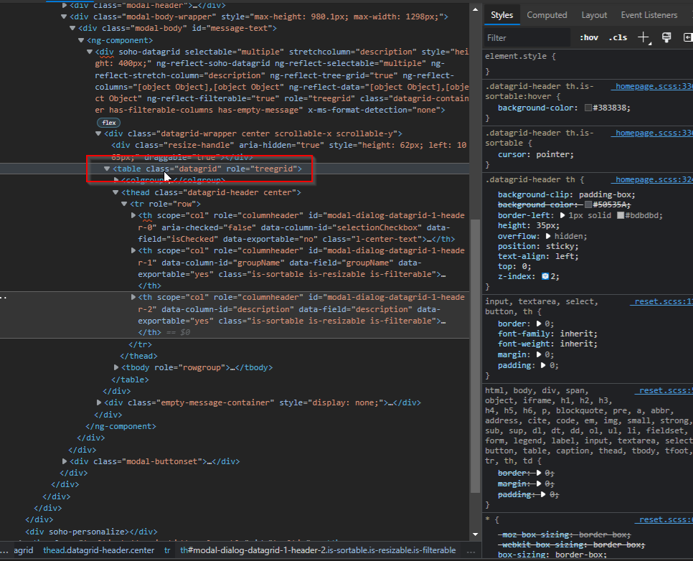Click the cursor: pointer declaration
This screenshot has width=693, height=561.
click(x=536, y=155)
